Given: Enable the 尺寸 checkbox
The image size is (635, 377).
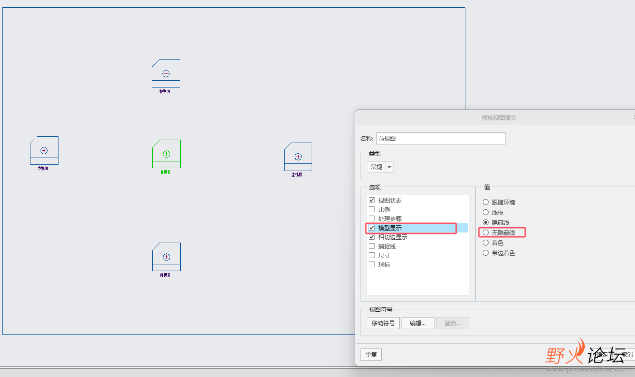Looking at the screenshot, I should pos(372,255).
